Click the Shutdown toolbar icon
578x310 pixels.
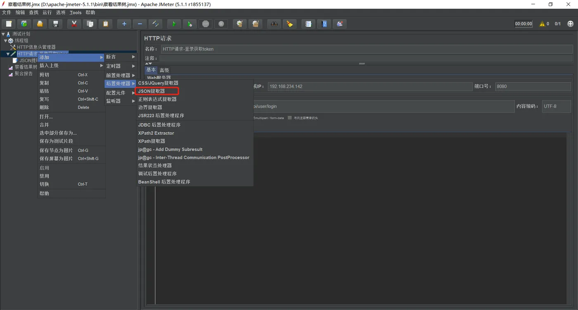(221, 24)
